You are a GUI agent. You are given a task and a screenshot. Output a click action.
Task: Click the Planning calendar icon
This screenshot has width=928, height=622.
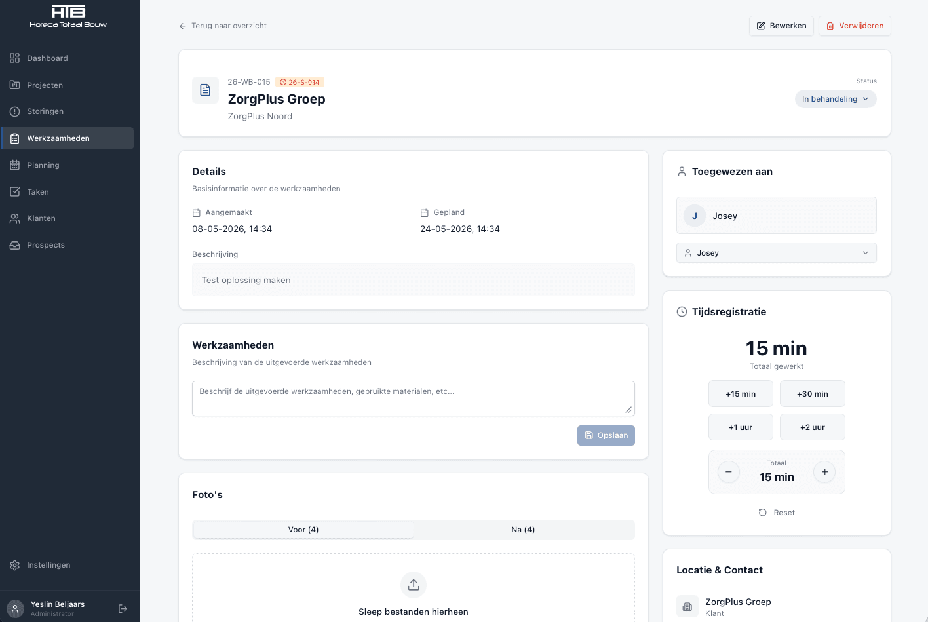pyautogui.click(x=15, y=165)
